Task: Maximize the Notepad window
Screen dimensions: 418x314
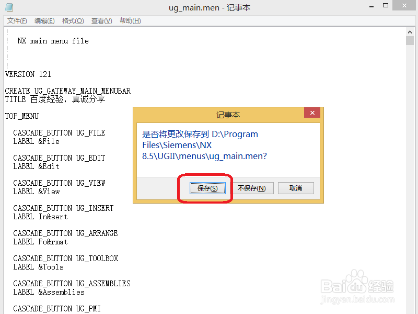Action: [x=386, y=6]
